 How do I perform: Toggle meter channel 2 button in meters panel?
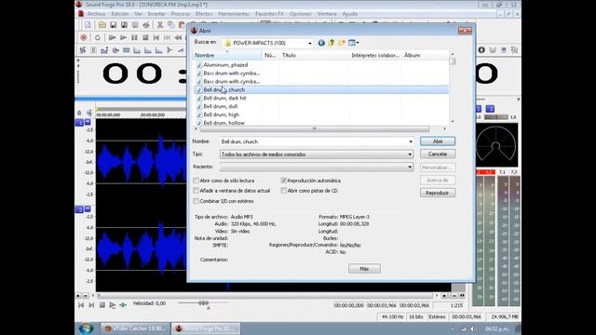click(490, 109)
